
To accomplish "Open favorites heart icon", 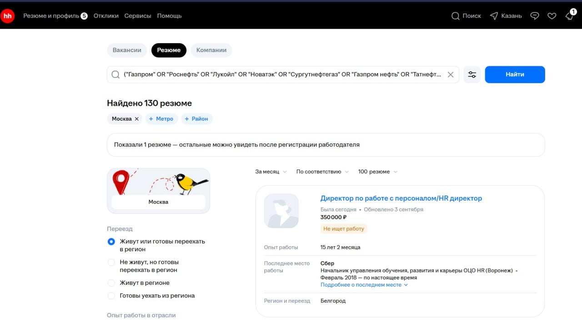I will pos(552,16).
